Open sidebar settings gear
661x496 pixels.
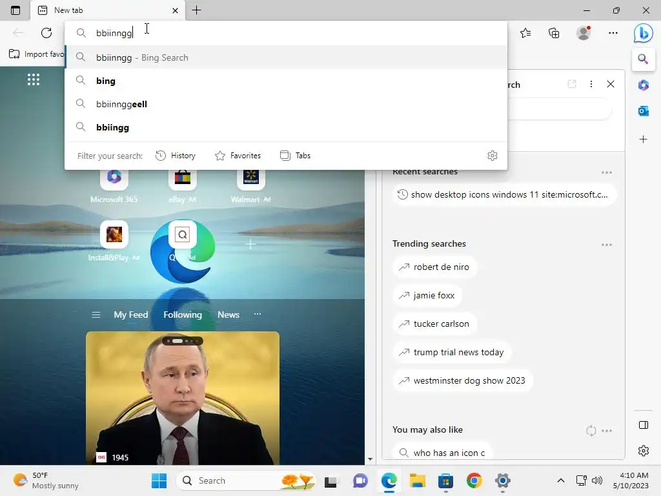pos(644,450)
